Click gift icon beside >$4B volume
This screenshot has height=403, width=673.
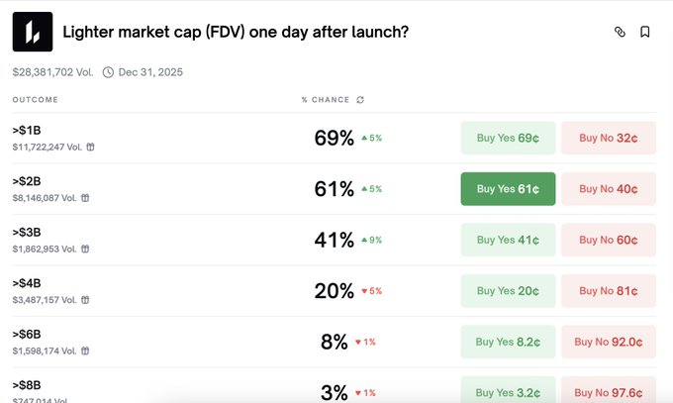pos(85,300)
